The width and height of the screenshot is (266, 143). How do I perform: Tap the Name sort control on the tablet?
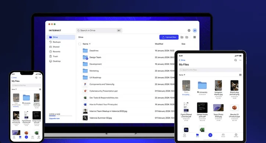point(182,75)
